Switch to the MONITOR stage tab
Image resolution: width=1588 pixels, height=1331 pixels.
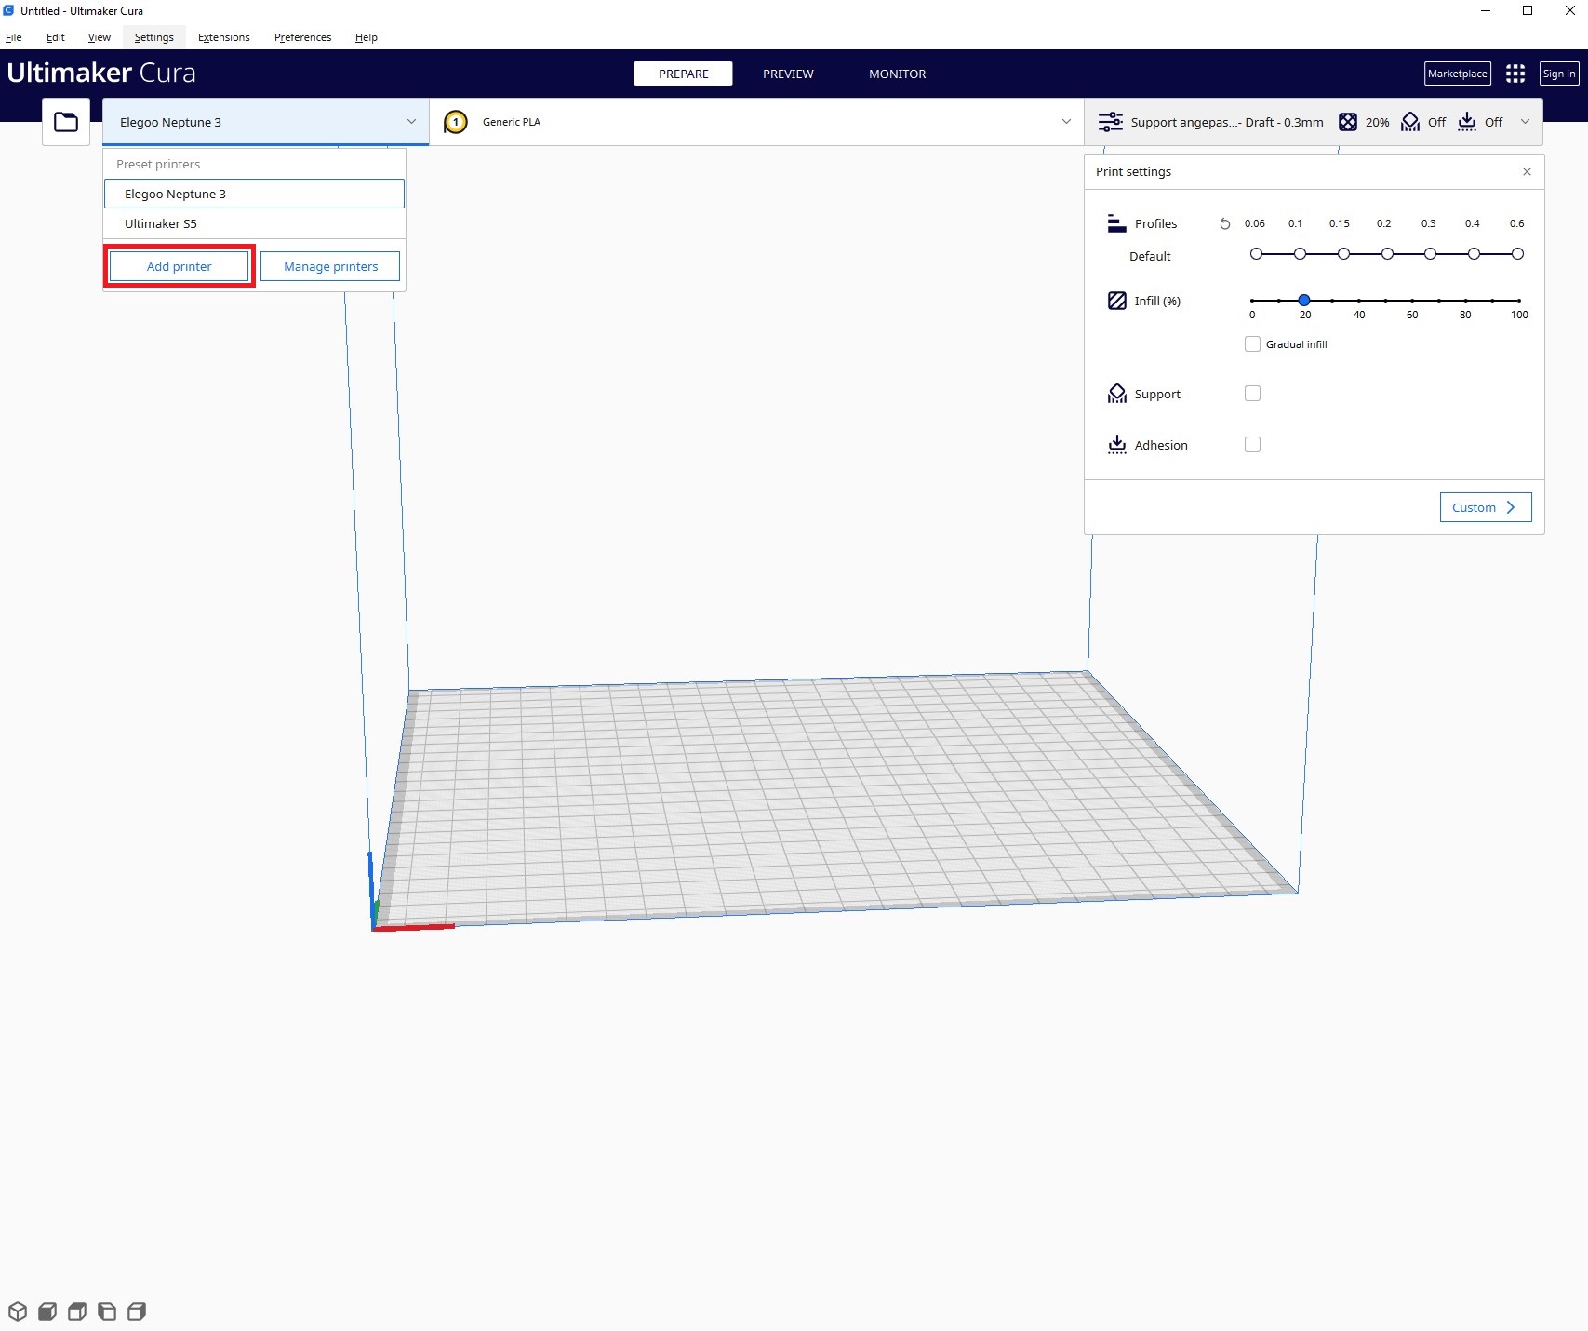pos(898,74)
